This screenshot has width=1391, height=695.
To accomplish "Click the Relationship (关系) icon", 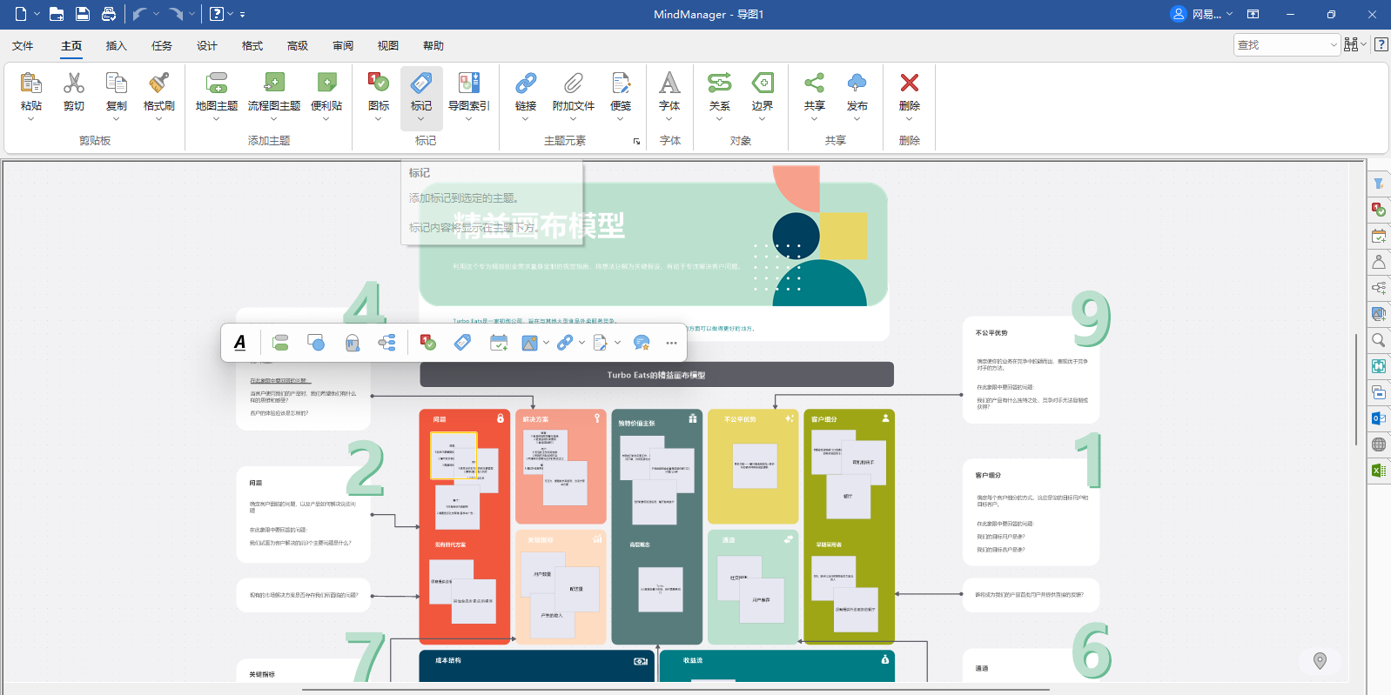I will [x=720, y=83].
